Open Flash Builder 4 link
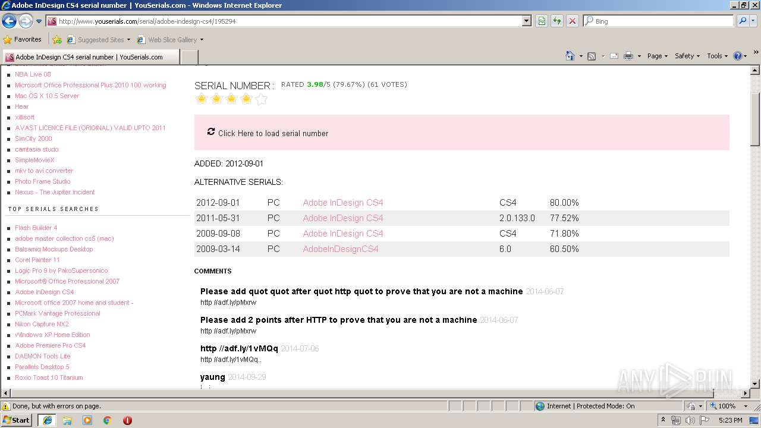This screenshot has width=761, height=428. 36,228
